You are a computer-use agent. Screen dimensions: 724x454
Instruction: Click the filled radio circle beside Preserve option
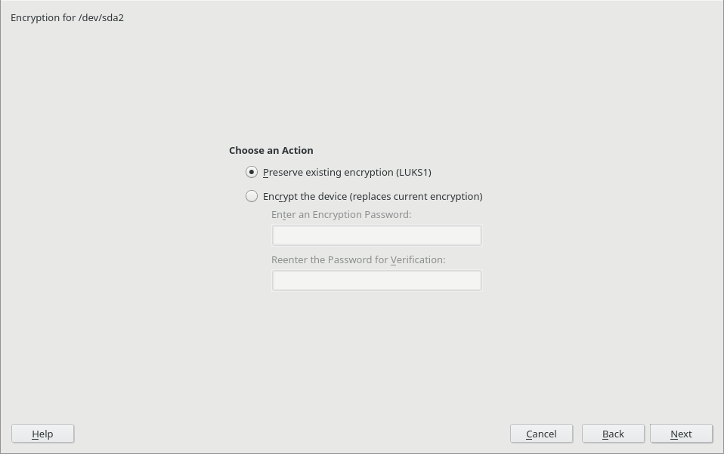[x=252, y=173]
